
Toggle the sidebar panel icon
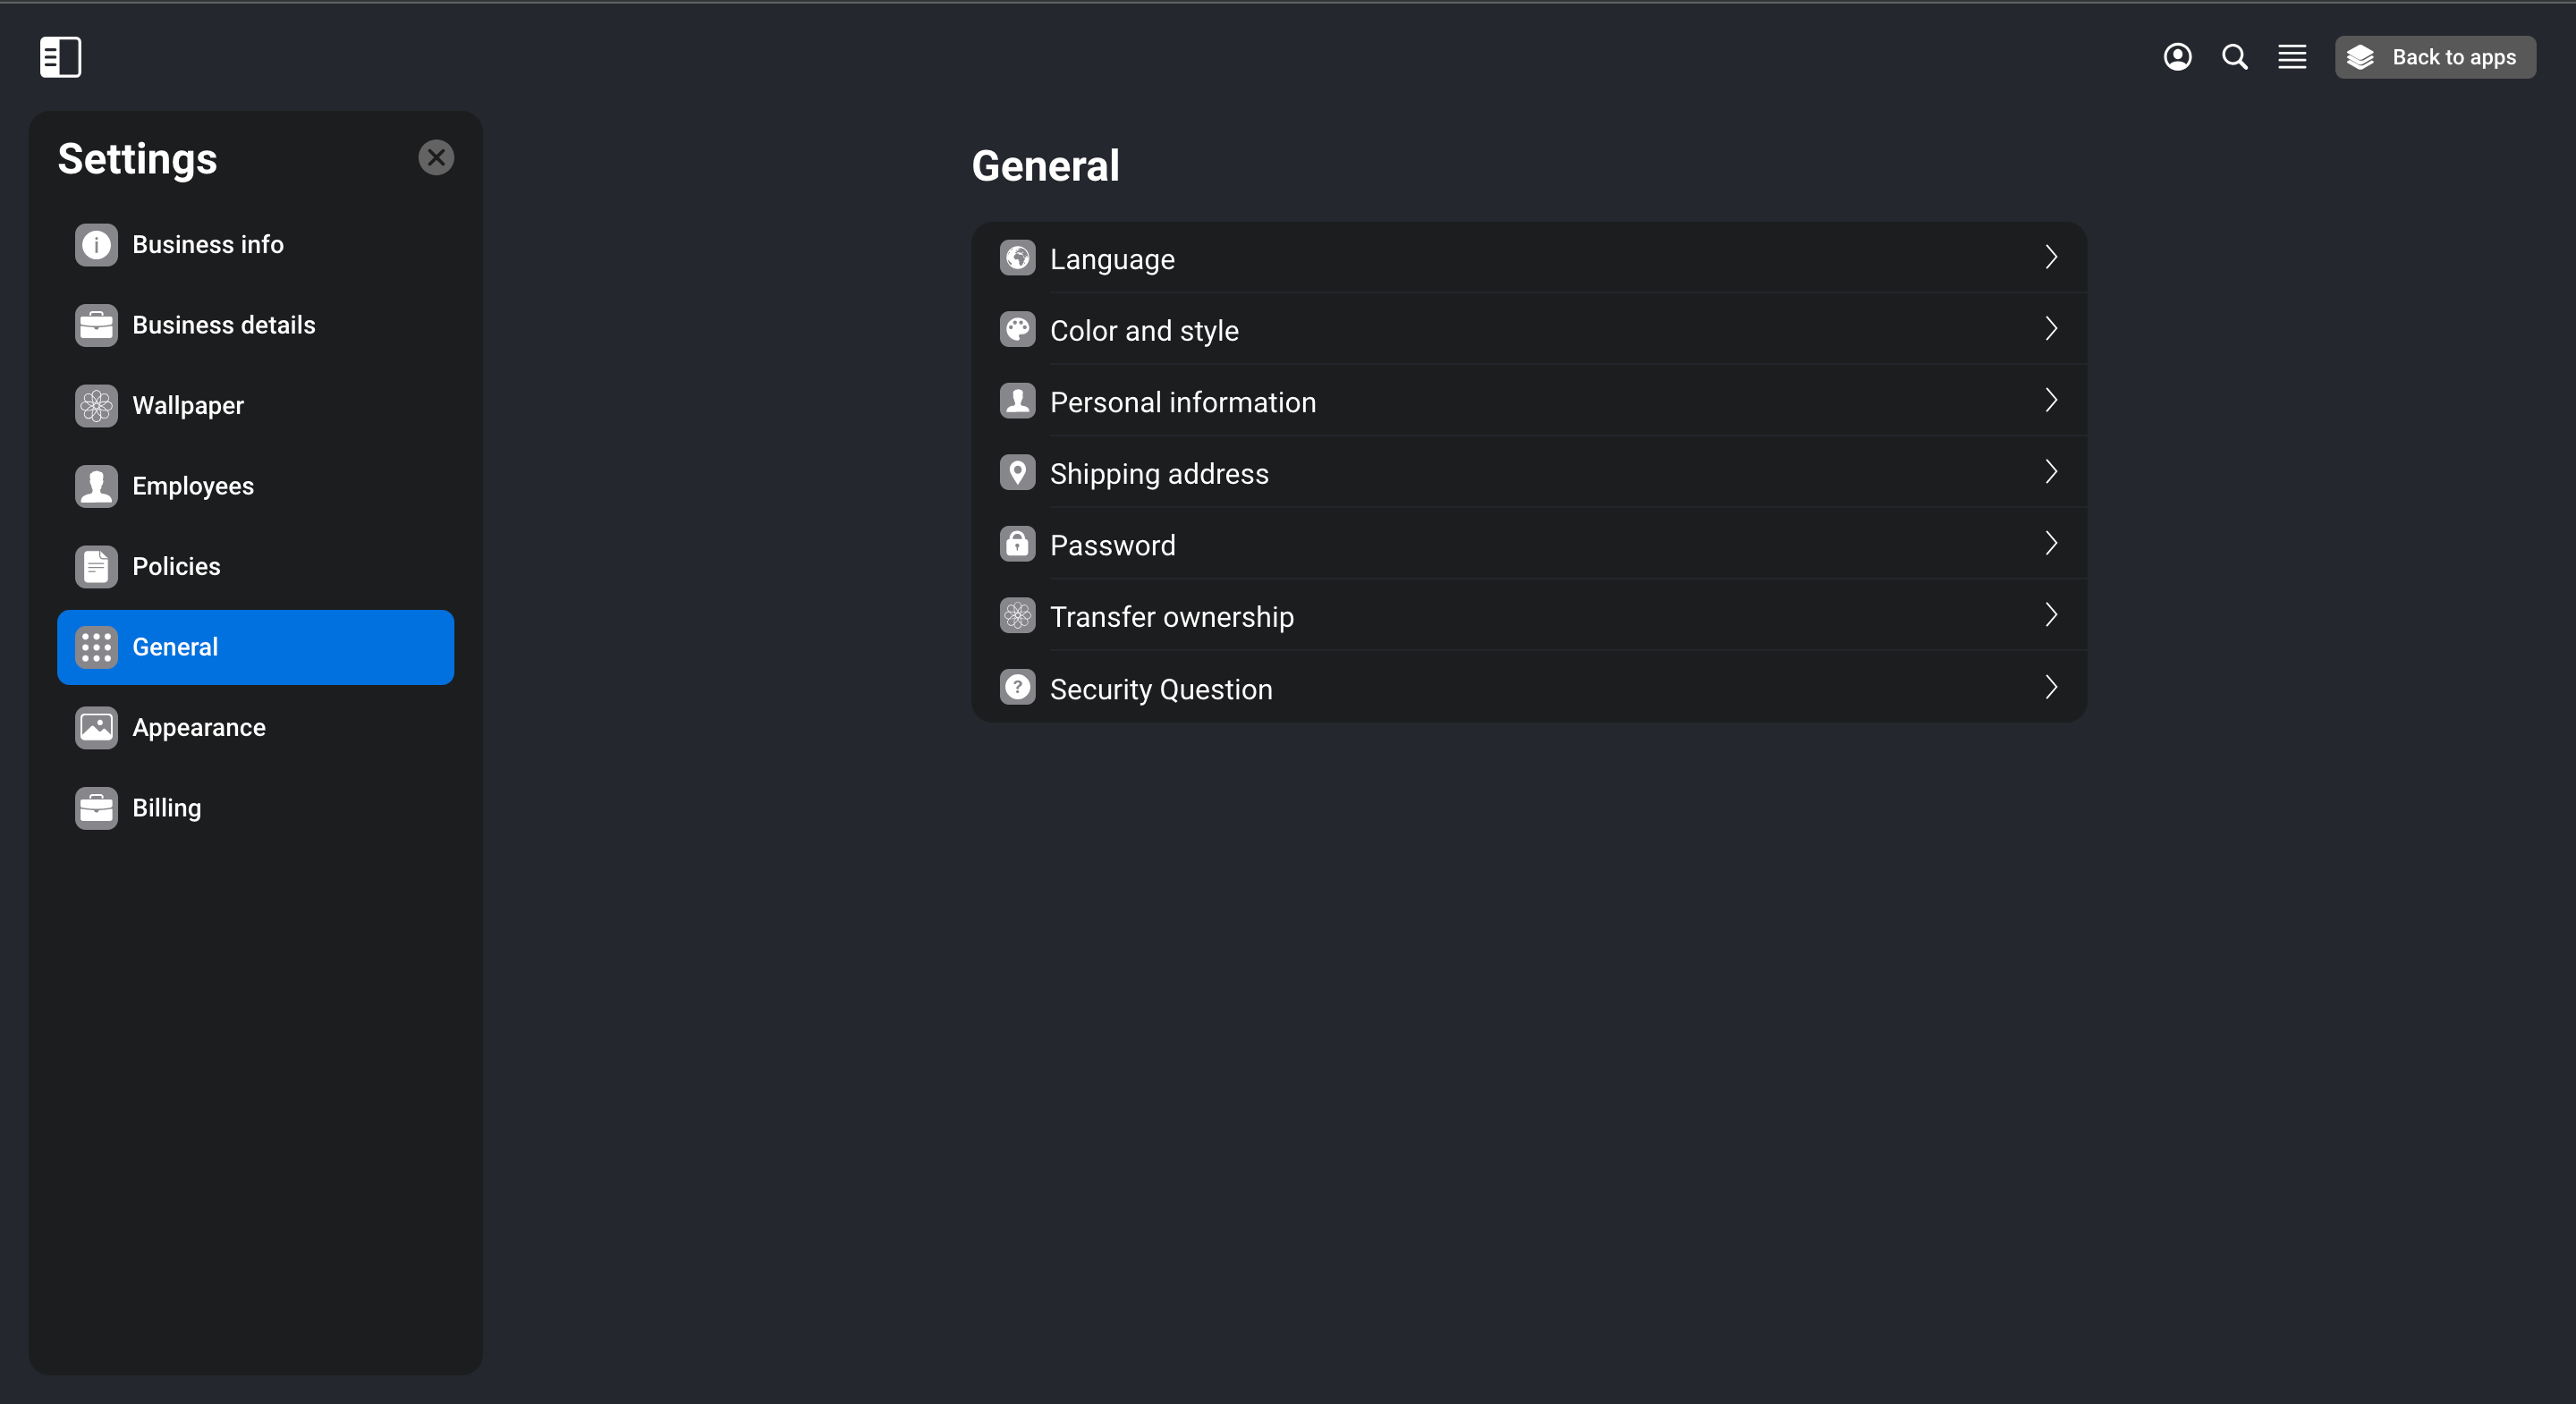60,57
